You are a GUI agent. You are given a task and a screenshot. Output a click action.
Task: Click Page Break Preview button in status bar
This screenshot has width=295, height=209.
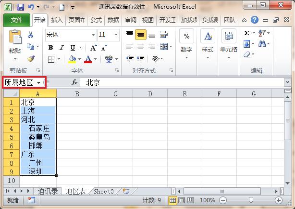pyautogui.click(x=191, y=200)
